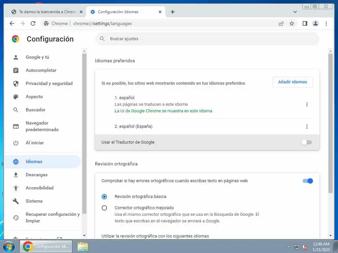Click the Chrome taskbar button
The image size is (338, 253).
(x=46, y=246)
